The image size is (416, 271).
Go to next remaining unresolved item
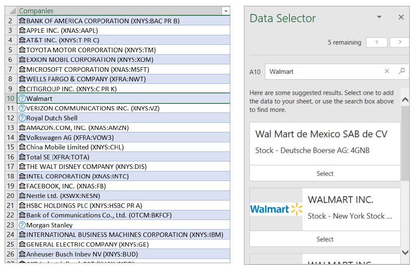(400, 42)
